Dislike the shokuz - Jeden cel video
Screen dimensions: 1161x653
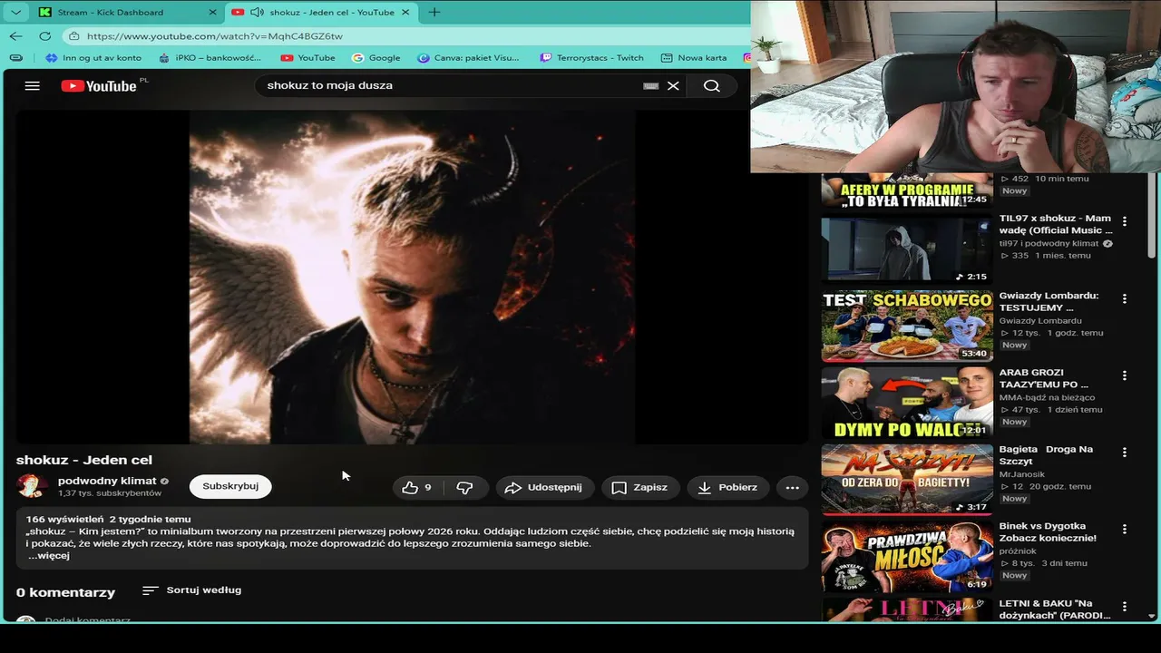(x=464, y=487)
